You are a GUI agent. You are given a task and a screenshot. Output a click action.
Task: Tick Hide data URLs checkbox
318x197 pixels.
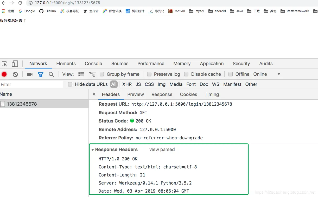[70, 84]
